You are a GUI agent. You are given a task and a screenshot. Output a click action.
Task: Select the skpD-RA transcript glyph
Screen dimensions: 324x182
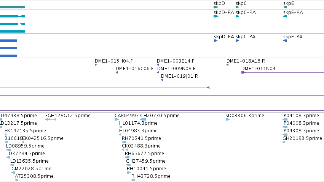click(216, 16)
